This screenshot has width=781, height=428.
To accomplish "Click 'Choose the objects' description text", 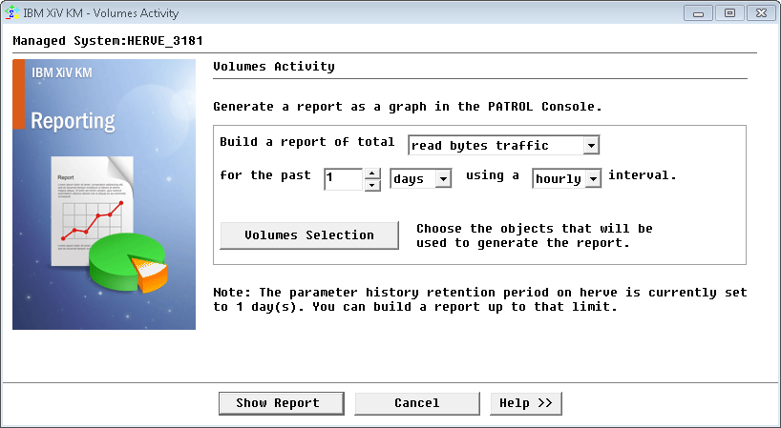I will point(535,235).
